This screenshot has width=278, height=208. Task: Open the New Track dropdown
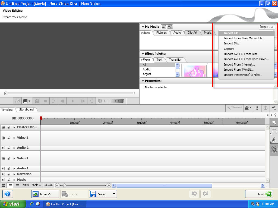click(x=31, y=185)
